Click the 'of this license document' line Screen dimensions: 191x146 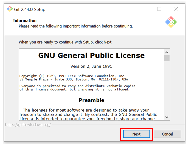coord(74,89)
